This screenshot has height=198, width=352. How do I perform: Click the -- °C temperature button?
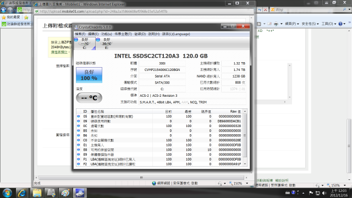(89, 98)
